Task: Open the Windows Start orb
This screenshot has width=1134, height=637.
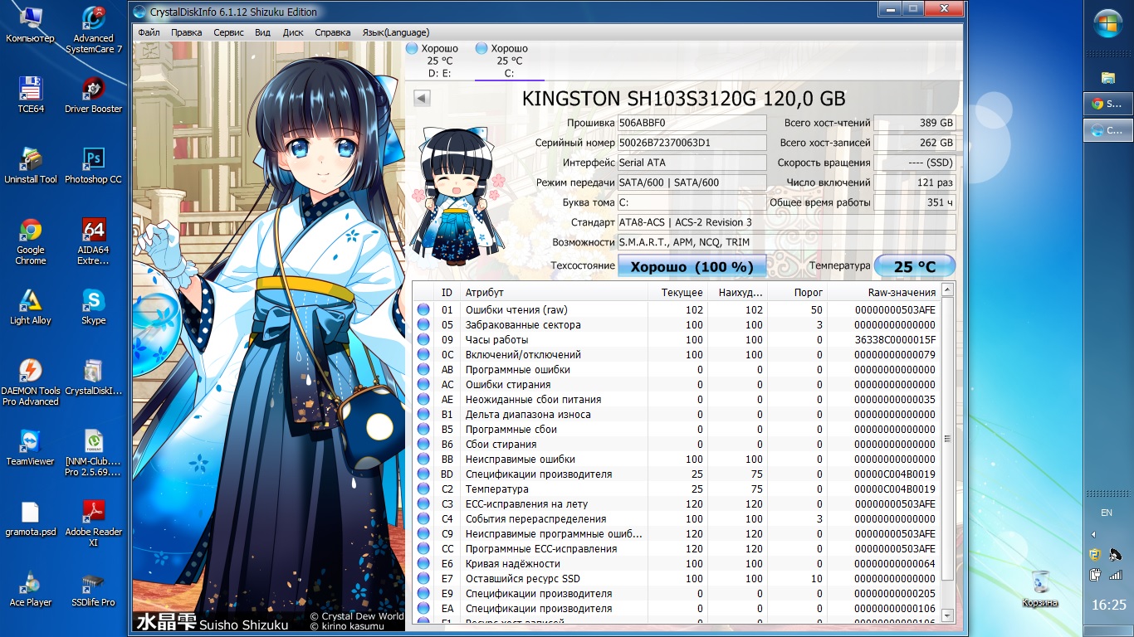Action: [1108, 24]
